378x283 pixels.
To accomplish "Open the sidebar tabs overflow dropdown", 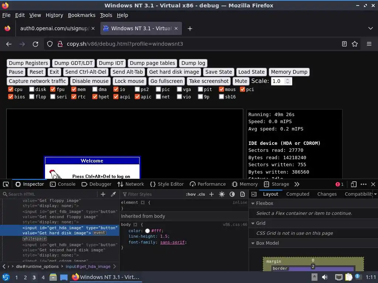I will pyautogui.click(x=375, y=194).
